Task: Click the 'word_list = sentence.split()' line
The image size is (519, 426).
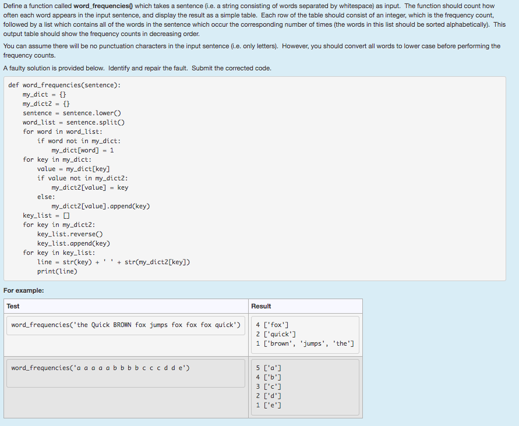Action: (73, 122)
